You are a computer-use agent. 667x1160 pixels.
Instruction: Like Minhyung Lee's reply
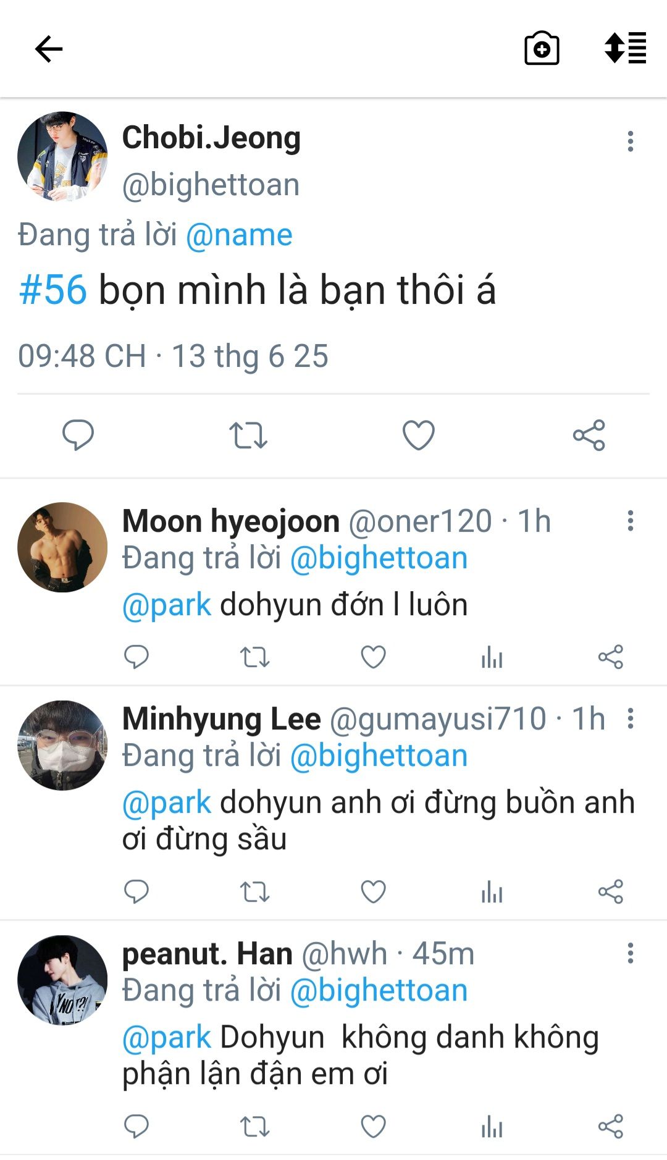pyautogui.click(x=373, y=891)
